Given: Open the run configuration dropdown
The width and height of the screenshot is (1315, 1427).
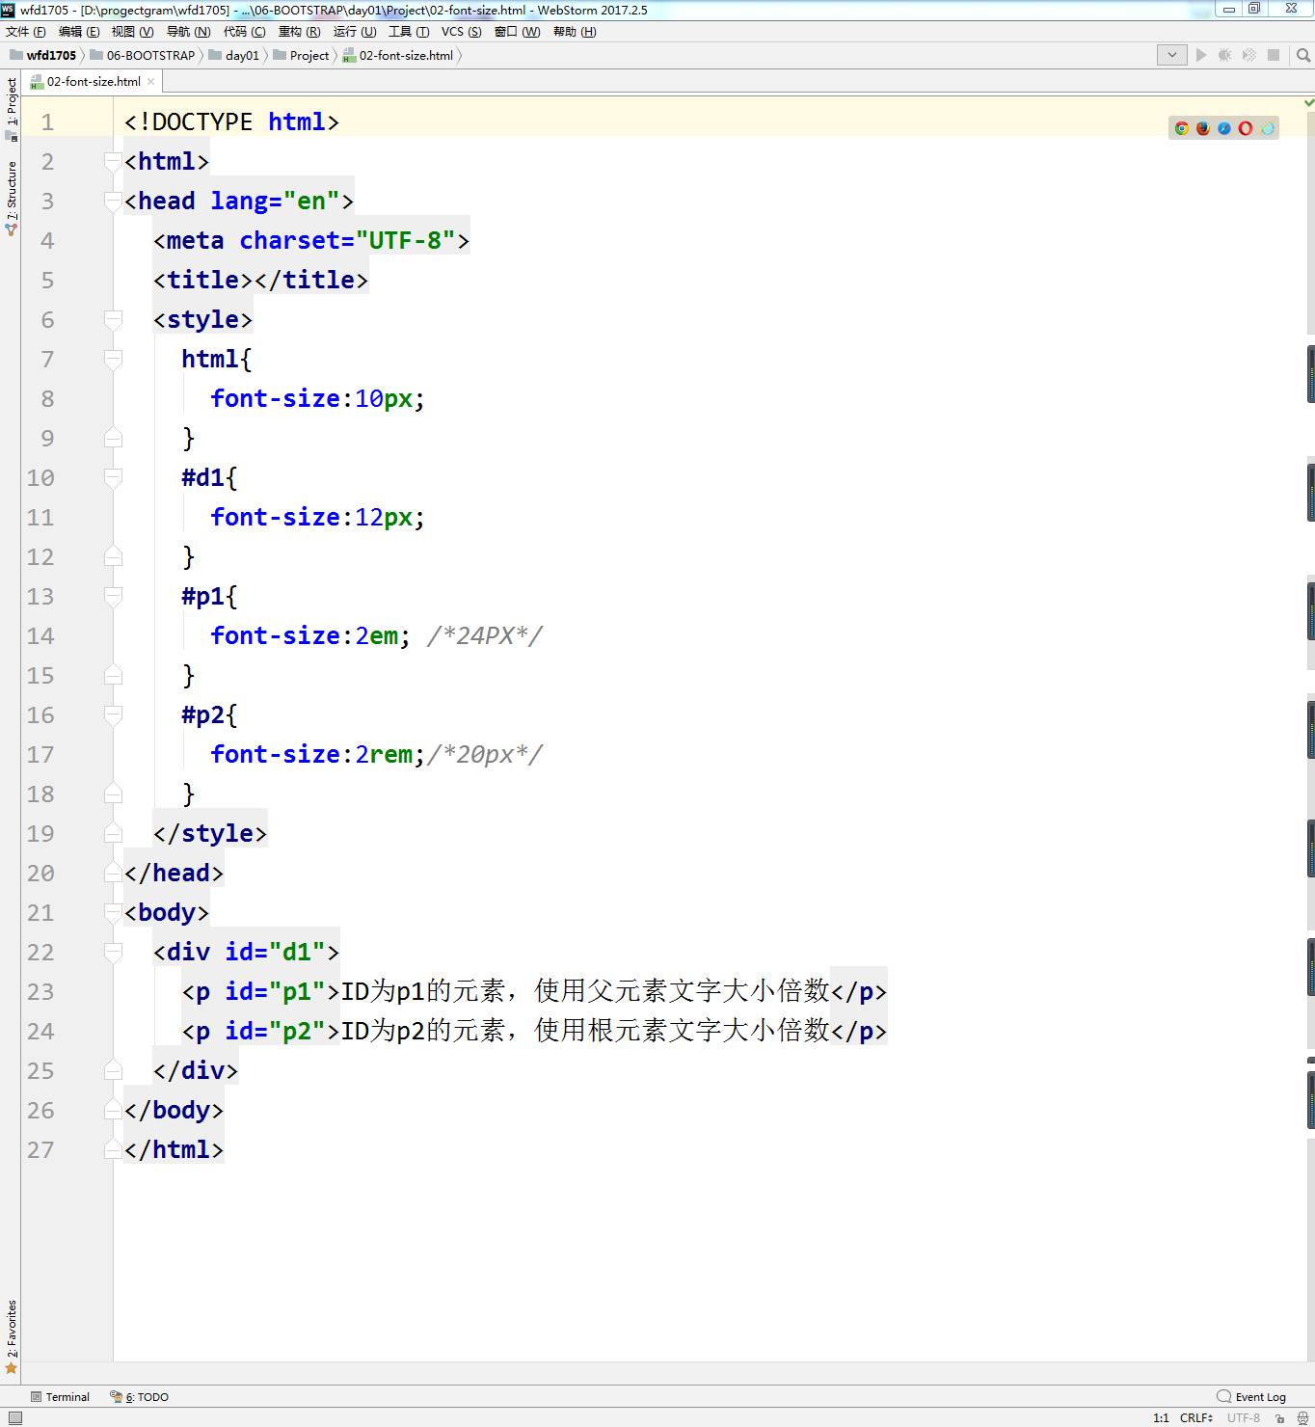Looking at the screenshot, I should coord(1171,55).
